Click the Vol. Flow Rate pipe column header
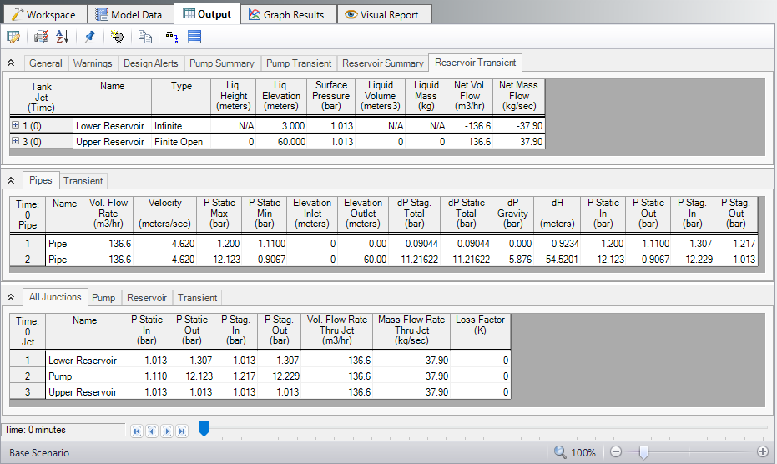Screen dimensions: 777x464 pos(108,214)
